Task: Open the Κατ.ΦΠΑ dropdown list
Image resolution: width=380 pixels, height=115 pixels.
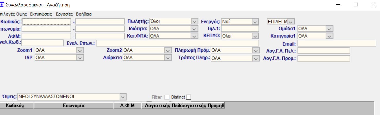Action: point(195,36)
